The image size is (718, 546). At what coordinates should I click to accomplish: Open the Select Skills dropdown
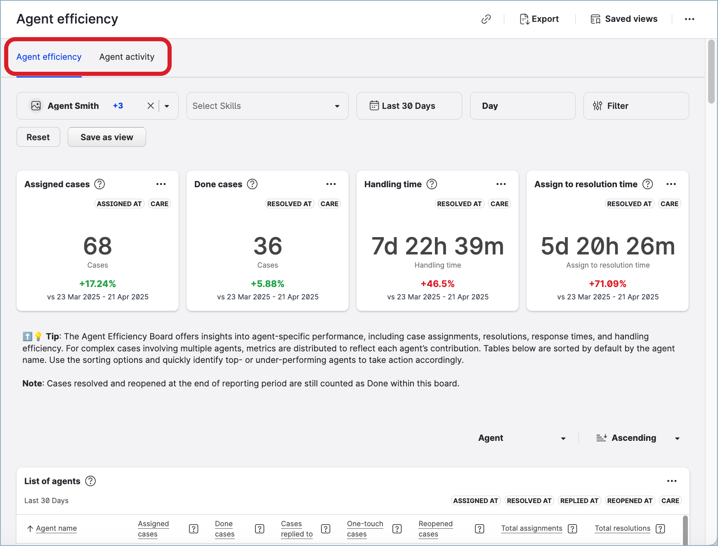point(267,106)
